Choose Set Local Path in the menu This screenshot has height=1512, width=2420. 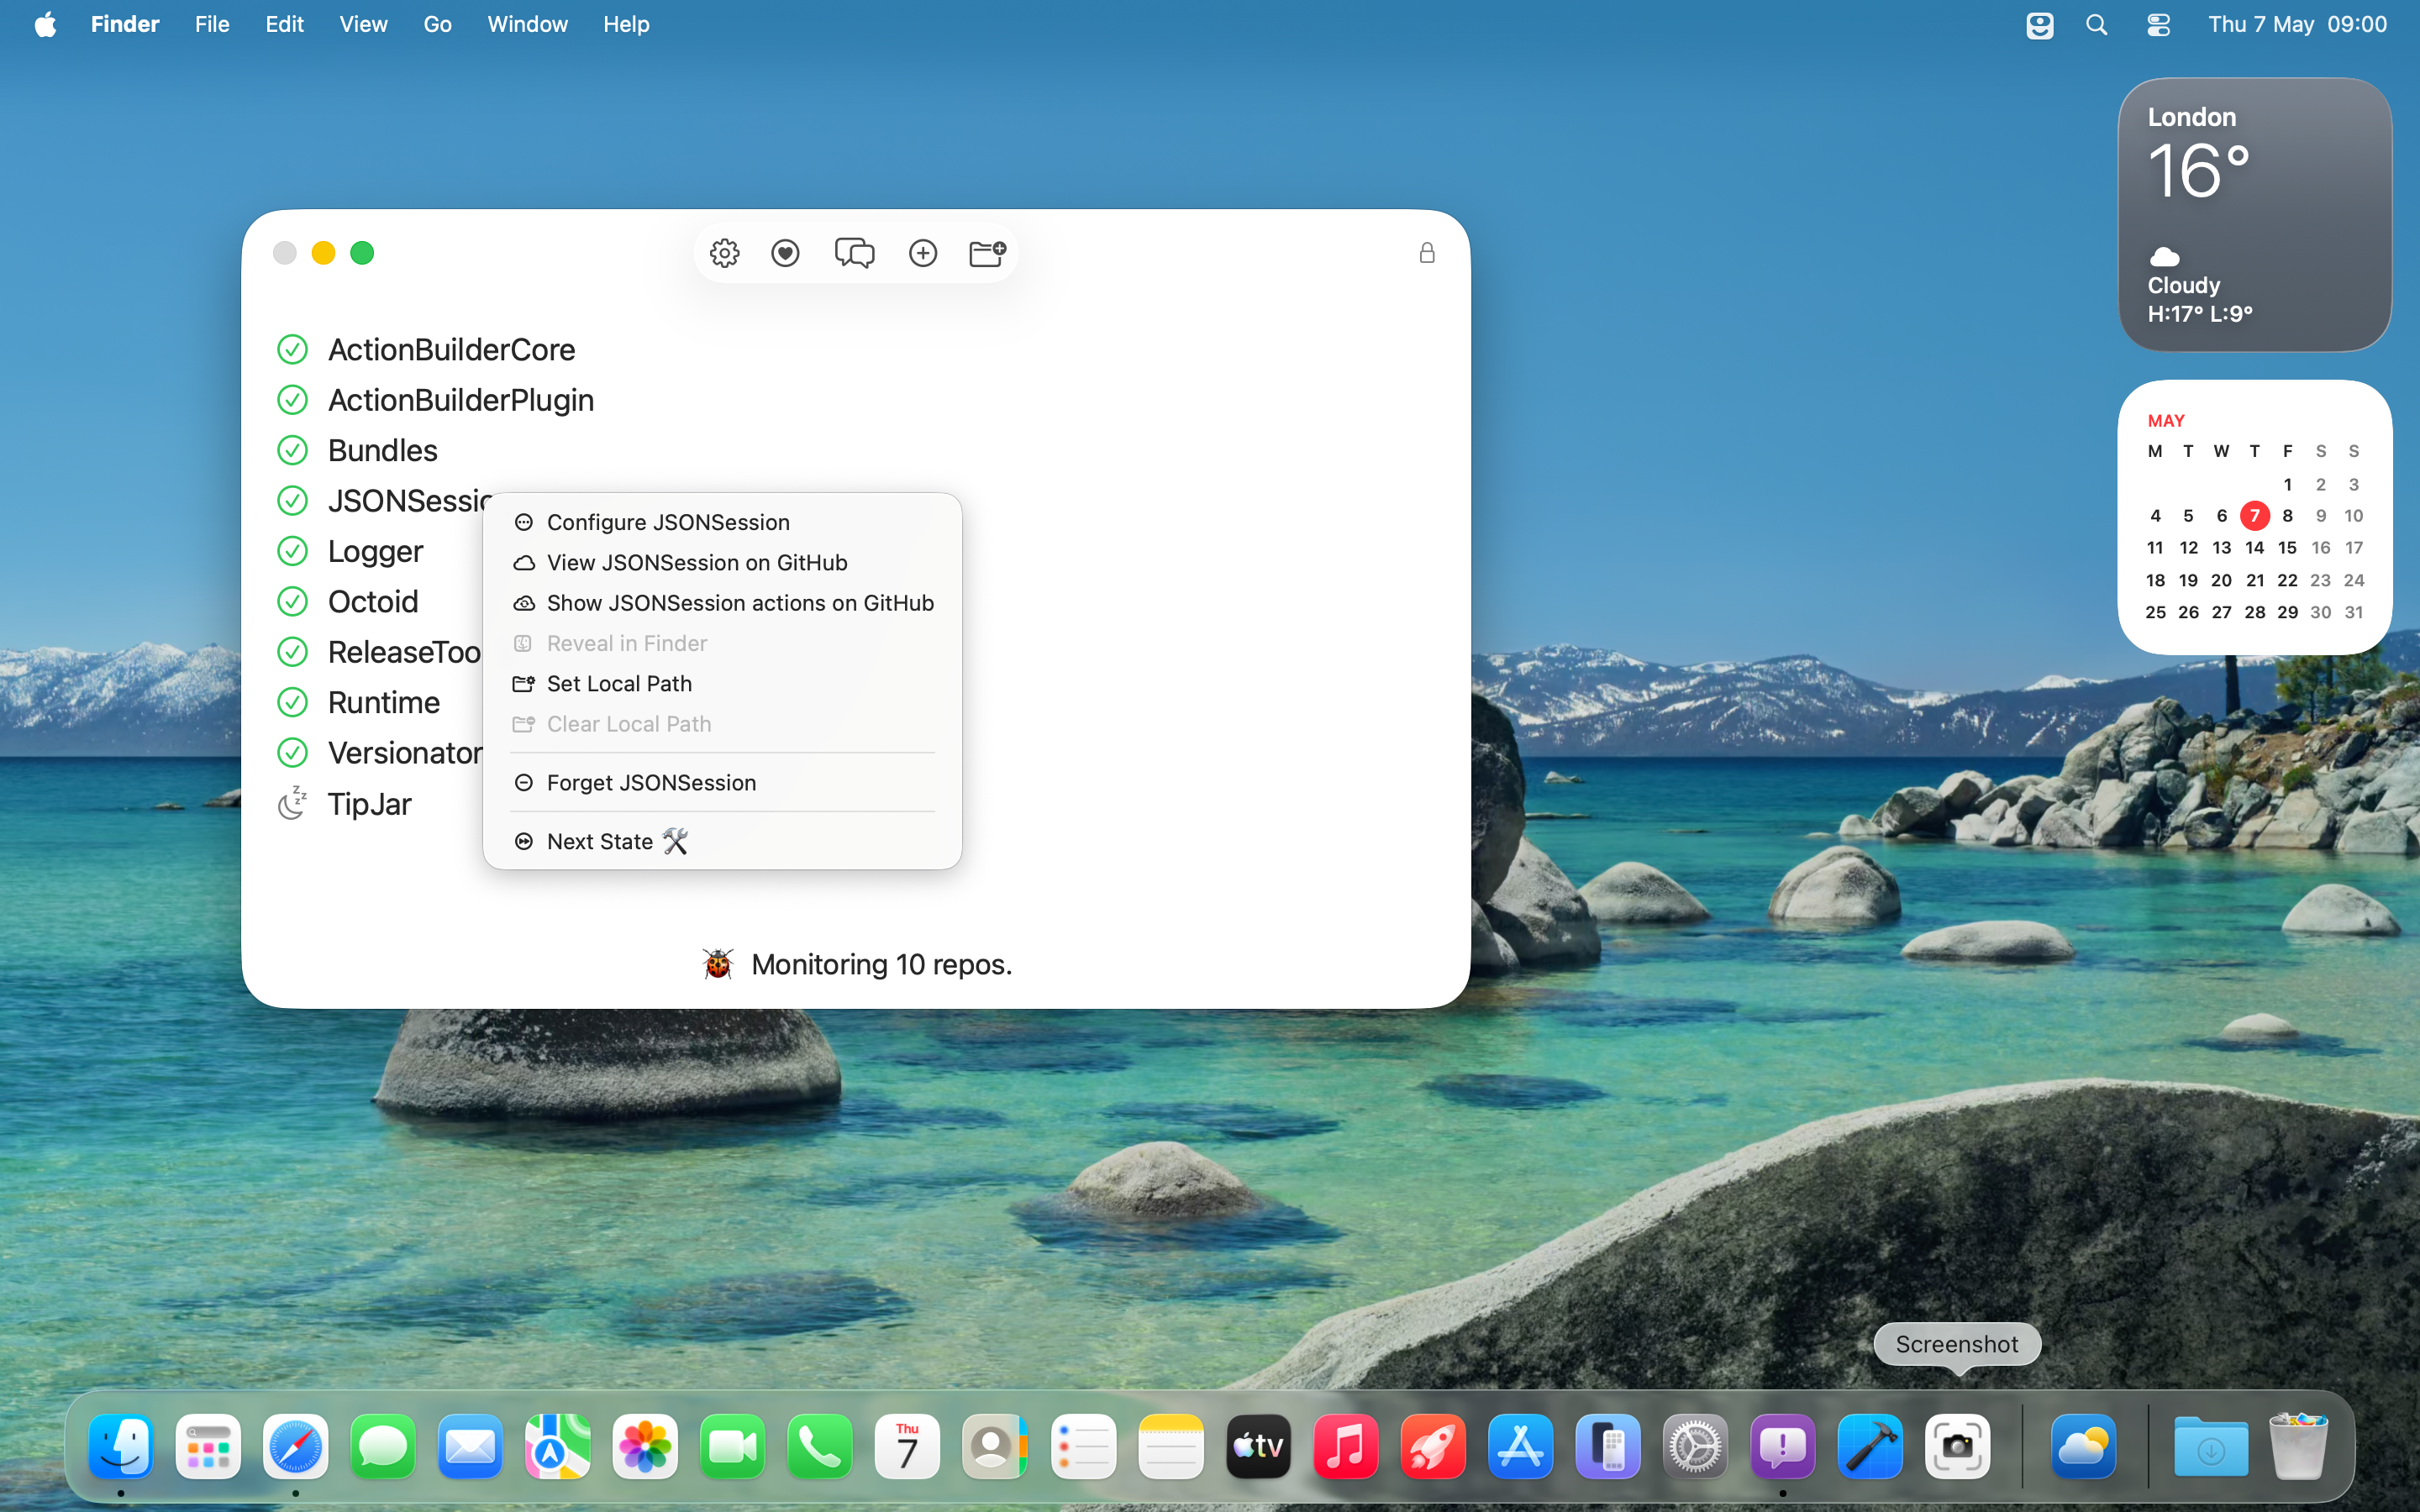point(722,683)
